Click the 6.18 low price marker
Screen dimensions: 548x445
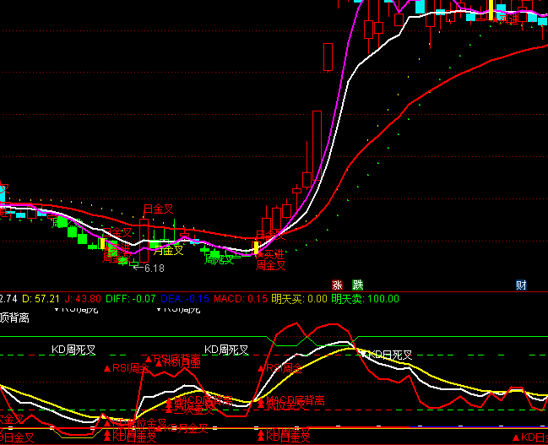coord(153,269)
